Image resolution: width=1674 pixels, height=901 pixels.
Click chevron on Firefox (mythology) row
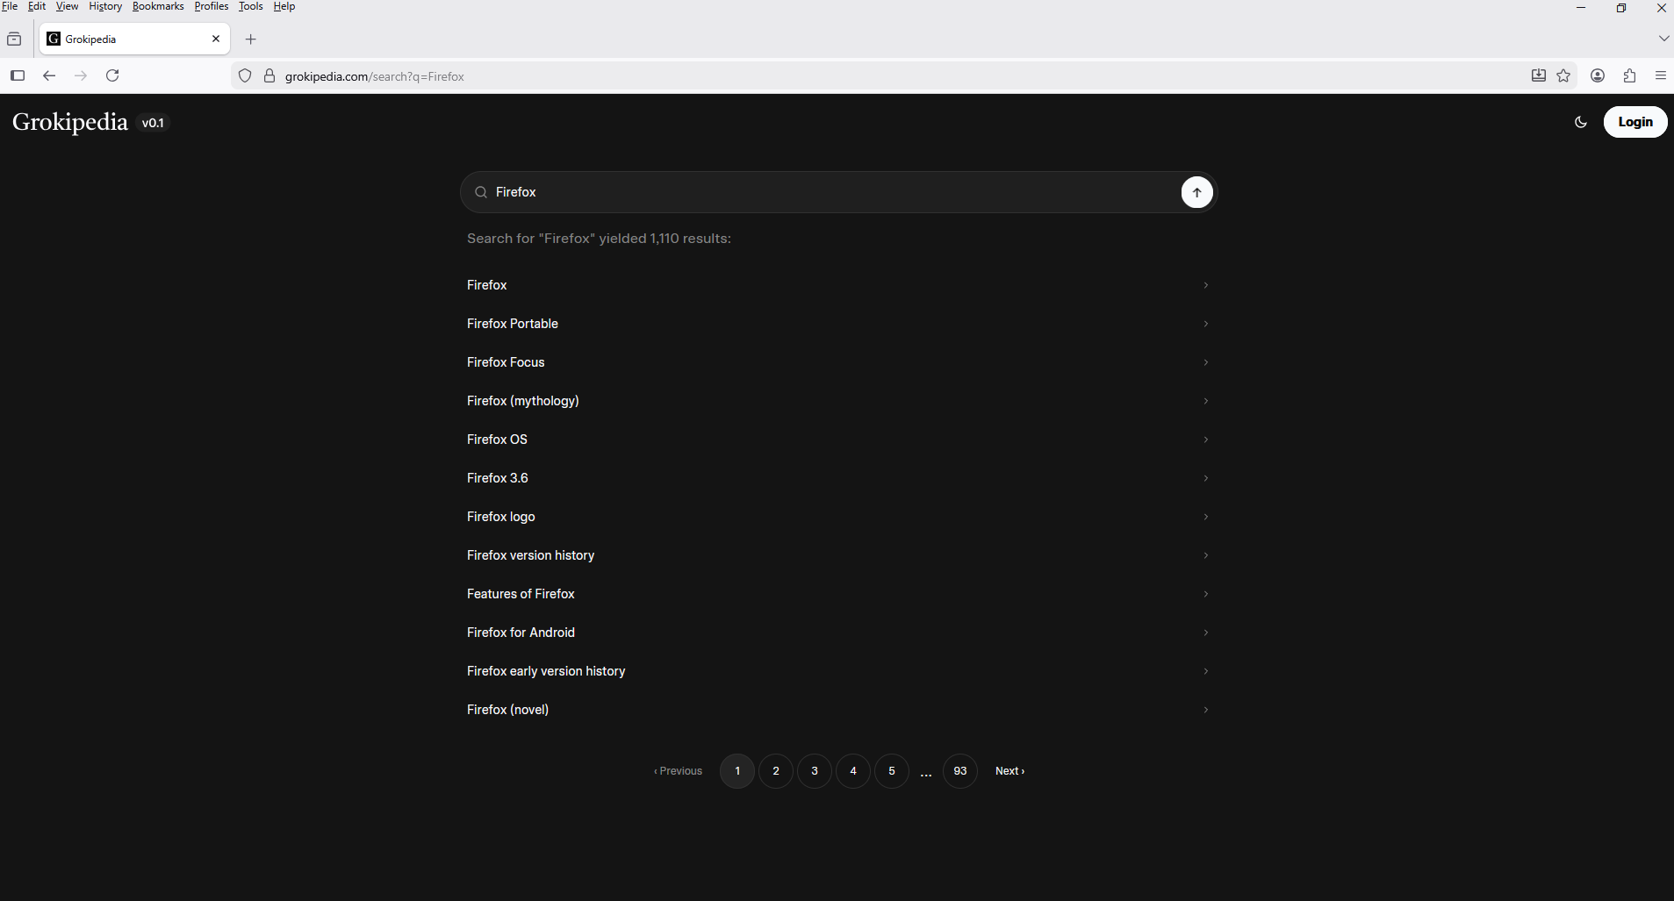click(x=1205, y=401)
